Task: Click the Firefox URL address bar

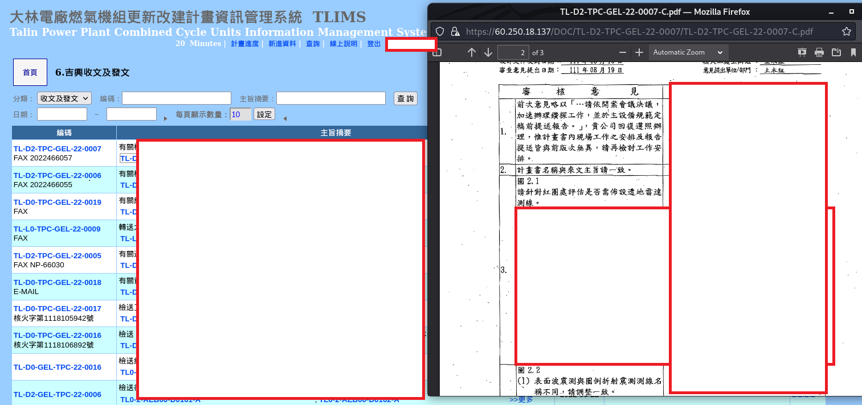Action: (639, 31)
